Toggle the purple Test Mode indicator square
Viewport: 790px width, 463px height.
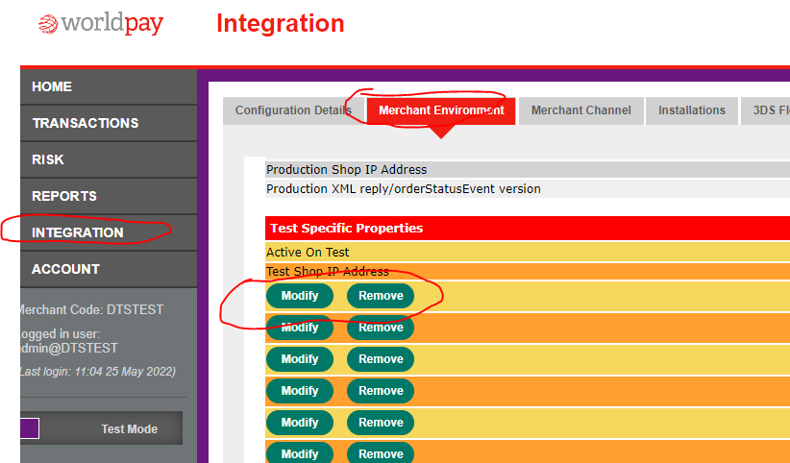point(29,428)
